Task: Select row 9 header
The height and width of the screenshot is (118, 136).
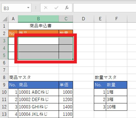Action: pos(4,85)
